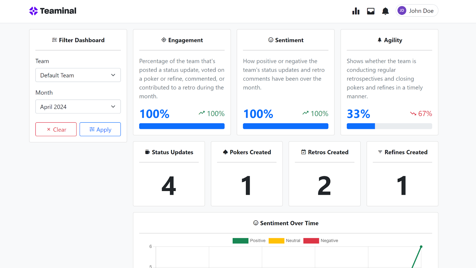Screen dimensions: 476x268
Task: Toggle the Positive legend series
Action: tap(240, 241)
